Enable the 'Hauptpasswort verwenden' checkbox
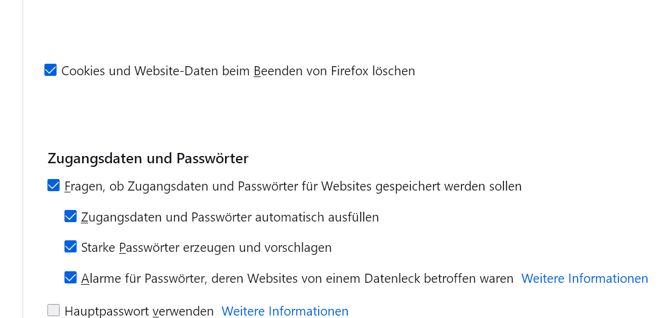This screenshot has width=661, height=318. (54, 311)
